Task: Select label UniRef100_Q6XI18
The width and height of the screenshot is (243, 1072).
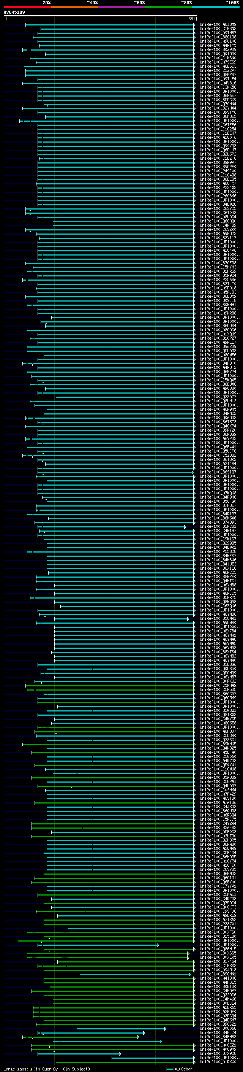Action: (218, 568)
